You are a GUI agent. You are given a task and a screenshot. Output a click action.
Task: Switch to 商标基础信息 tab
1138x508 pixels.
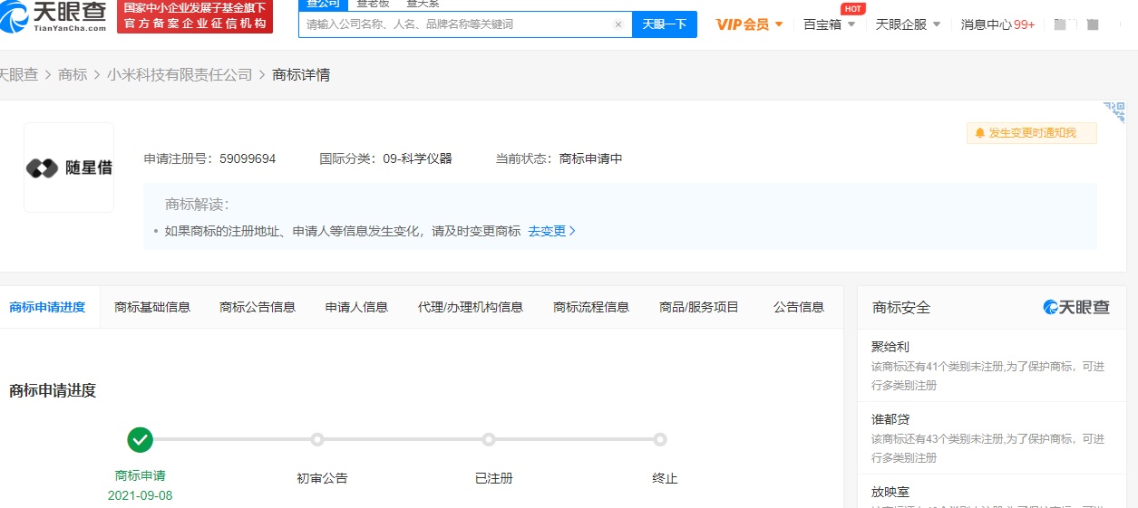[152, 307]
